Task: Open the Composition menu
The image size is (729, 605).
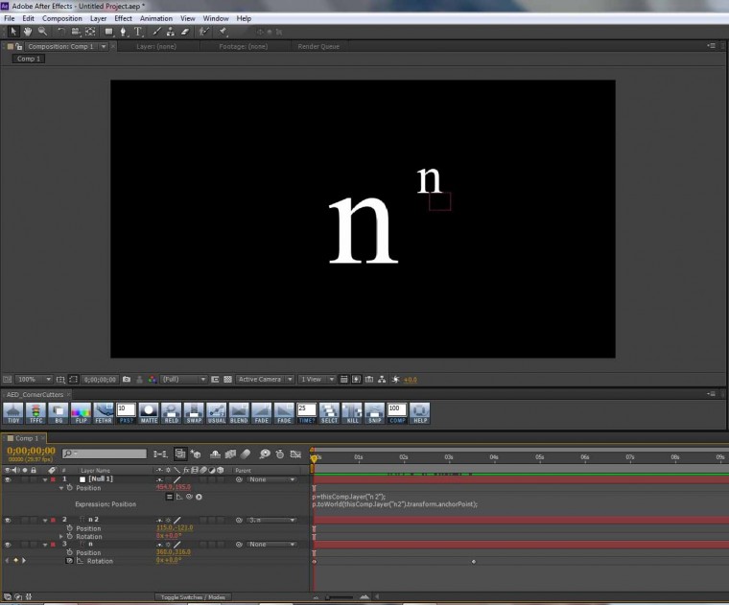Action: (62, 18)
